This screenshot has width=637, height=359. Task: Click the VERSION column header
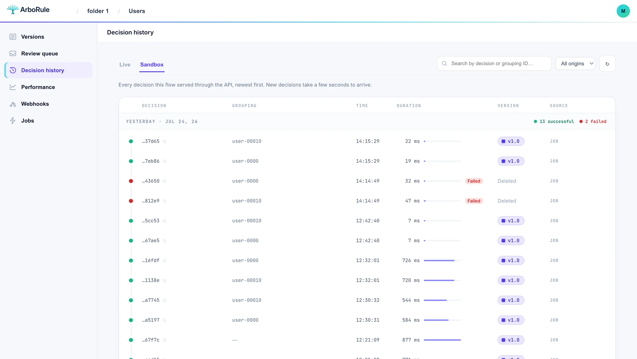pyautogui.click(x=508, y=106)
